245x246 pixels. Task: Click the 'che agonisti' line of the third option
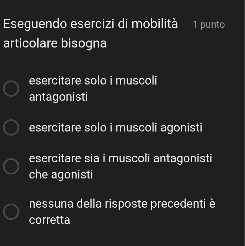(61, 174)
